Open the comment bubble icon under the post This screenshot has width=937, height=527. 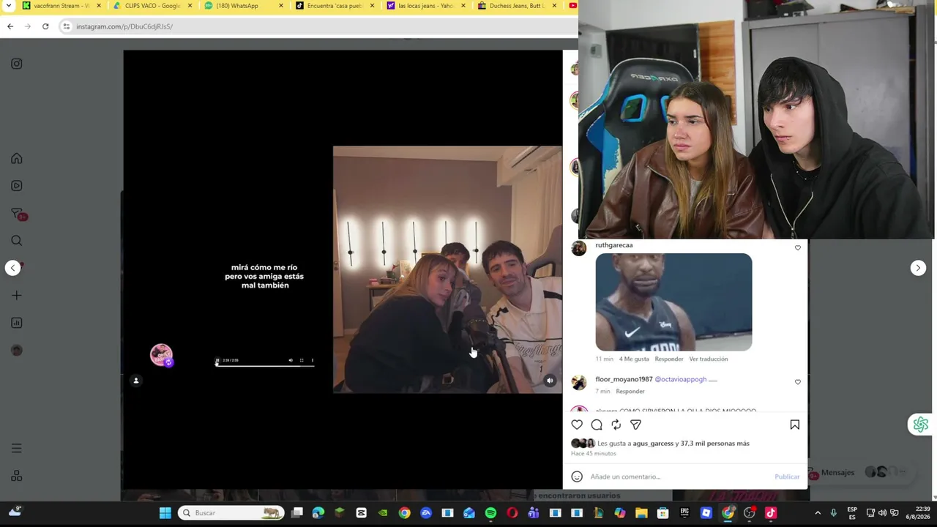[x=597, y=425]
